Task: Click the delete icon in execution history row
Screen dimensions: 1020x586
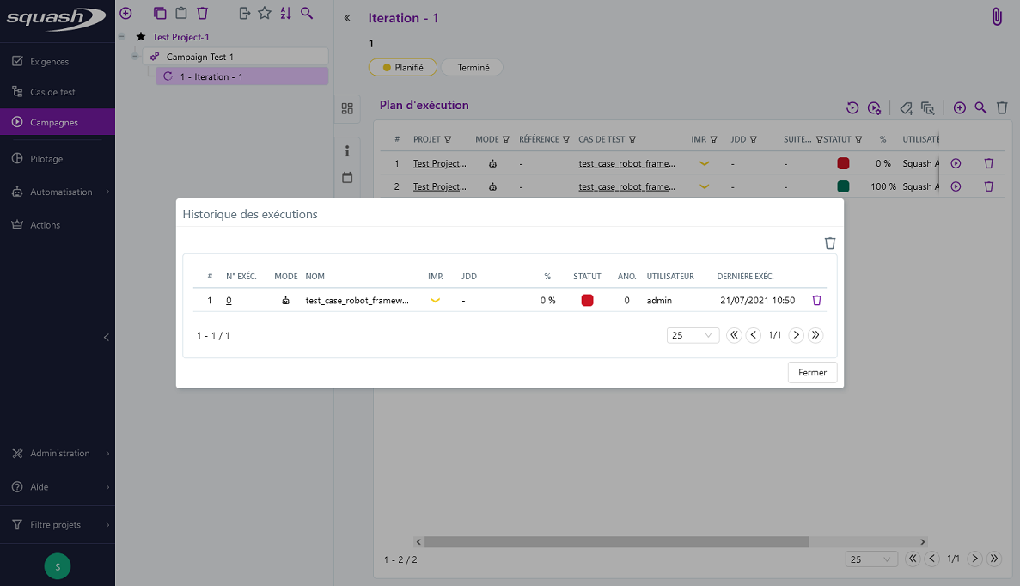Action: 816,301
